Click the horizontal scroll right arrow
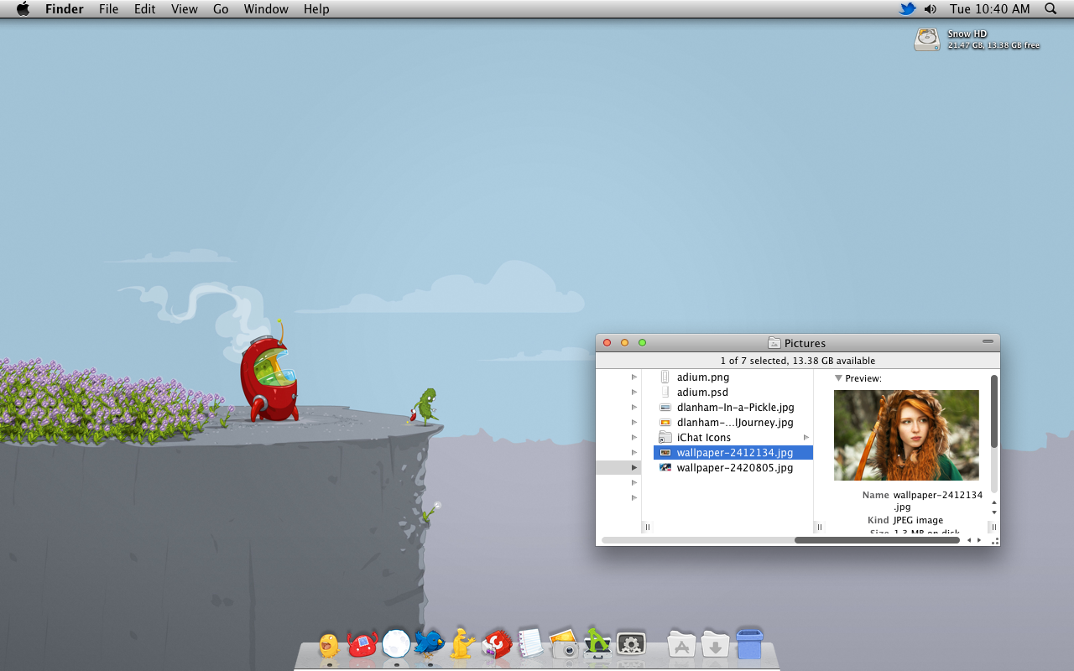Viewport: 1074px width, 671px height. tap(979, 540)
